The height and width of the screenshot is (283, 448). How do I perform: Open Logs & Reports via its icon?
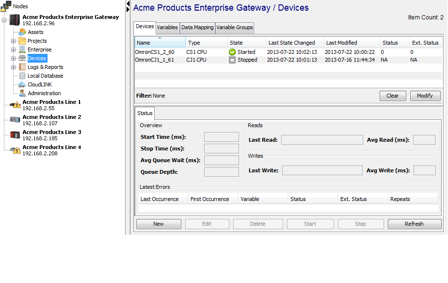click(x=22, y=67)
